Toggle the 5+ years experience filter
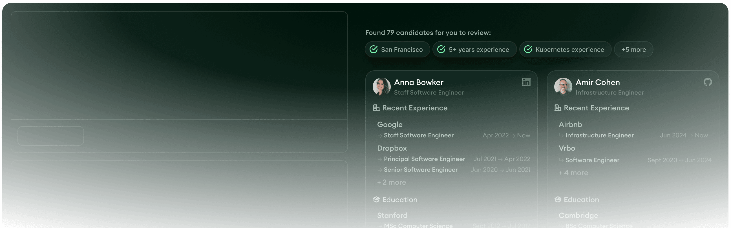Screen dimensions: 731x228 (x=474, y=50)
